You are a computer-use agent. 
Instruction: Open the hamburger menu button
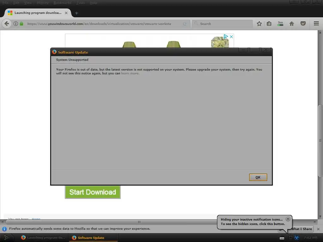click(x=316, y=23)
